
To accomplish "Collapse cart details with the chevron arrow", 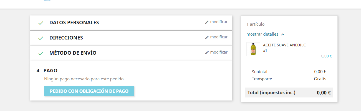I will [283, 35].
